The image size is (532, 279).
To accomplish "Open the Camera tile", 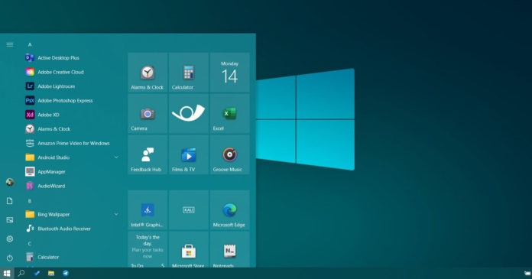I will (148, 114).
